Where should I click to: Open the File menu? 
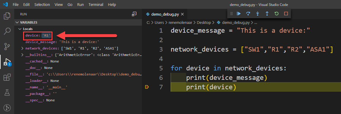[16, 4]
